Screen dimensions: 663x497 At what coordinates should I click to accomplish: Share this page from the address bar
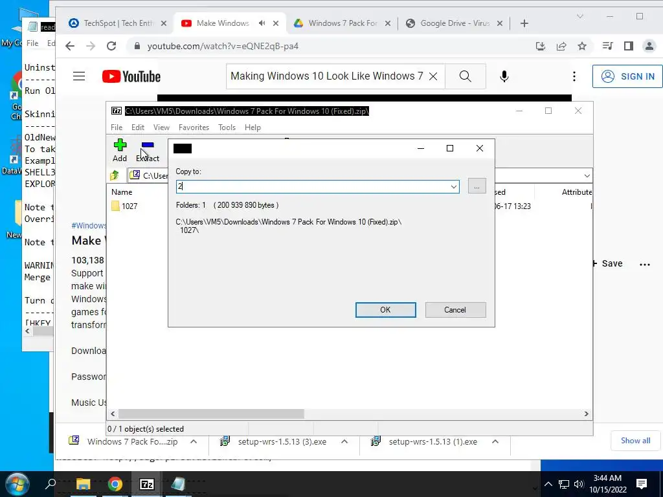coord(561,46)
